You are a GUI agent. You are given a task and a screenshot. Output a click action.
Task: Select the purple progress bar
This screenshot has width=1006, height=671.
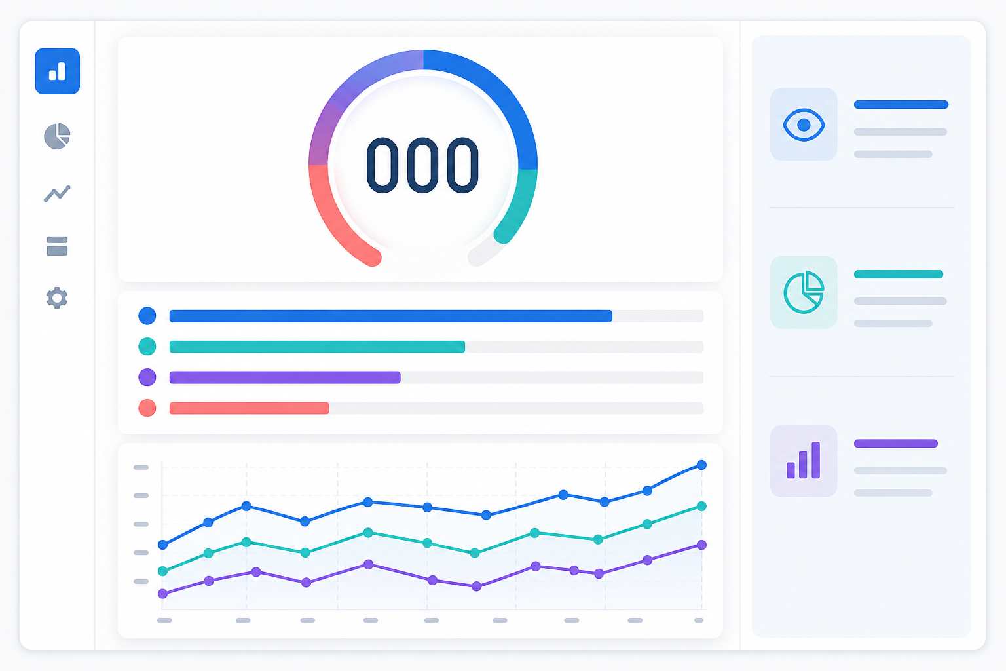point(285,377)
